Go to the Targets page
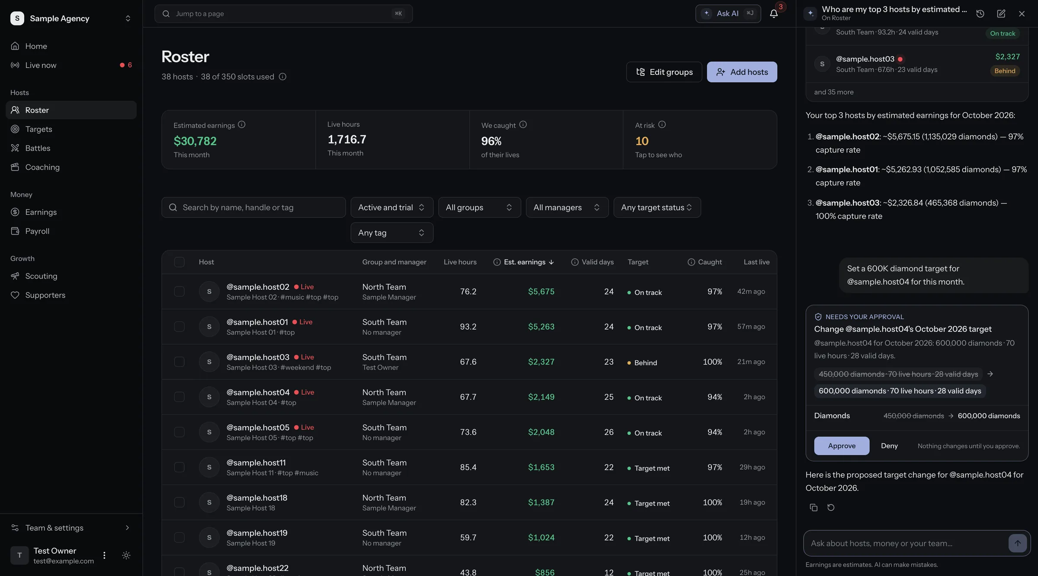The width and height of the screenshot is (1038, 576). [71, 129]
